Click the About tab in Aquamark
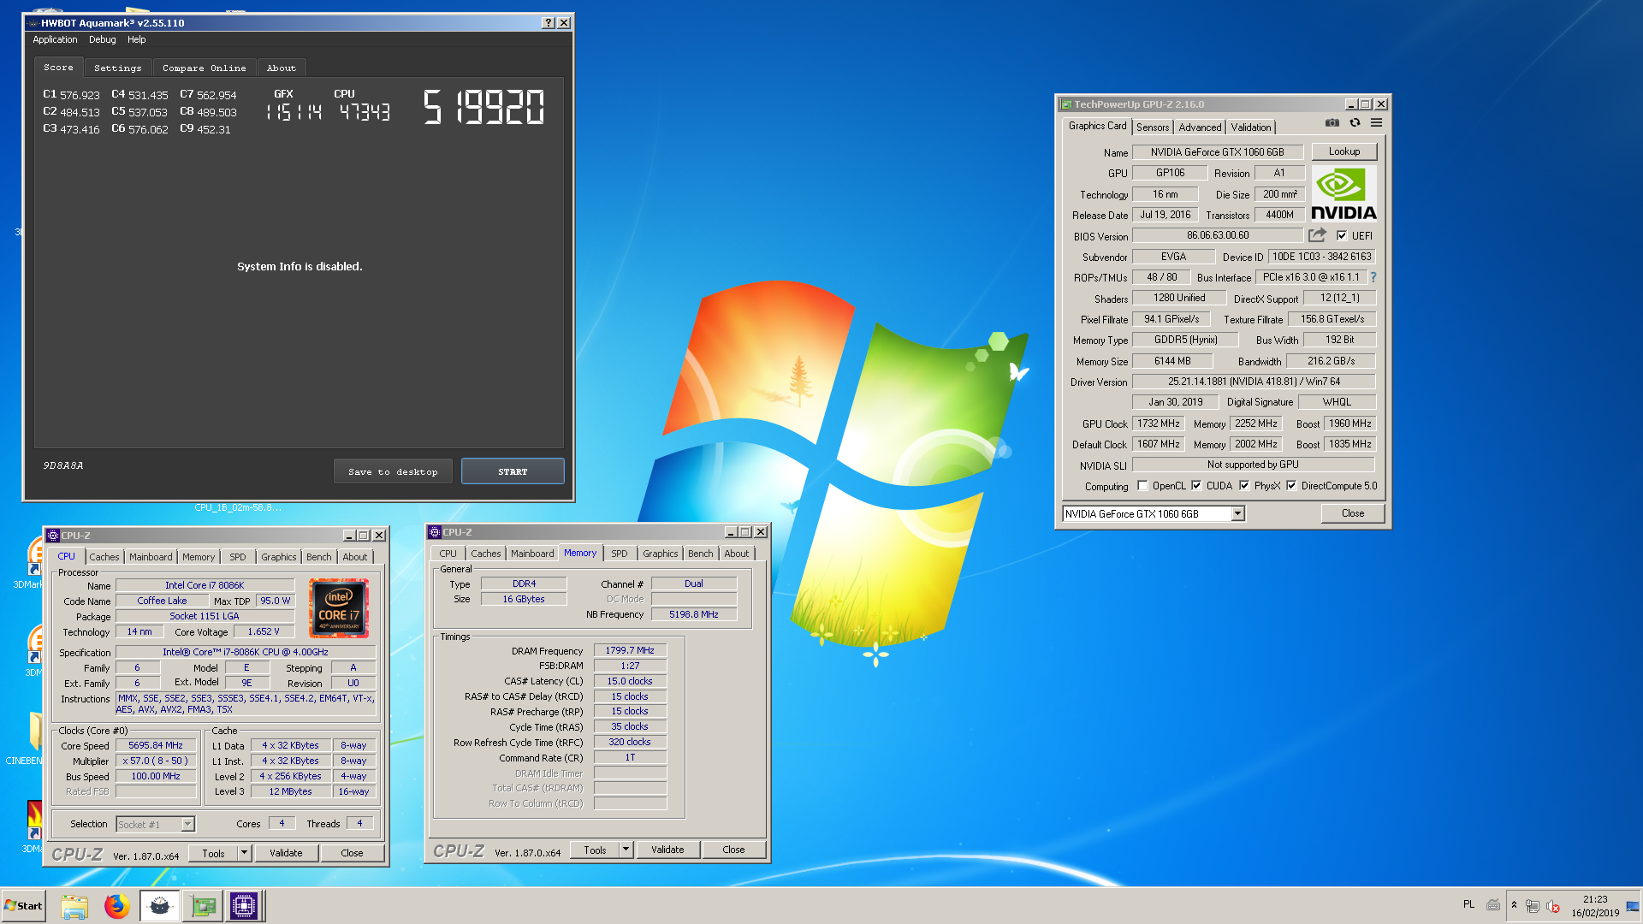Image resolution: width=1643 pixels, height=924 pixels. (282, 68)
